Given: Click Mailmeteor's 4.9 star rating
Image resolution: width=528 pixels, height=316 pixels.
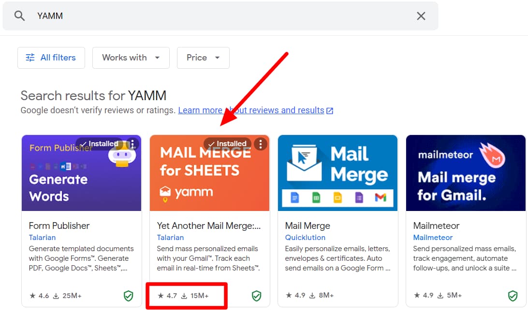Looking at the screenshot, I should coord(424,296).
